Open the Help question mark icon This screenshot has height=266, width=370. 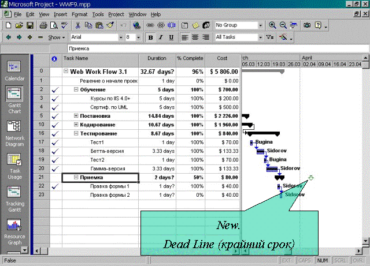tap(318, 25)
